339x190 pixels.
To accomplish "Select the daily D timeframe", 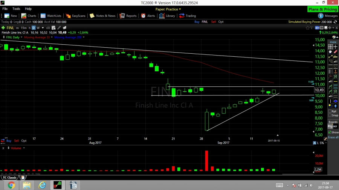I will click(x=34, y=28).
